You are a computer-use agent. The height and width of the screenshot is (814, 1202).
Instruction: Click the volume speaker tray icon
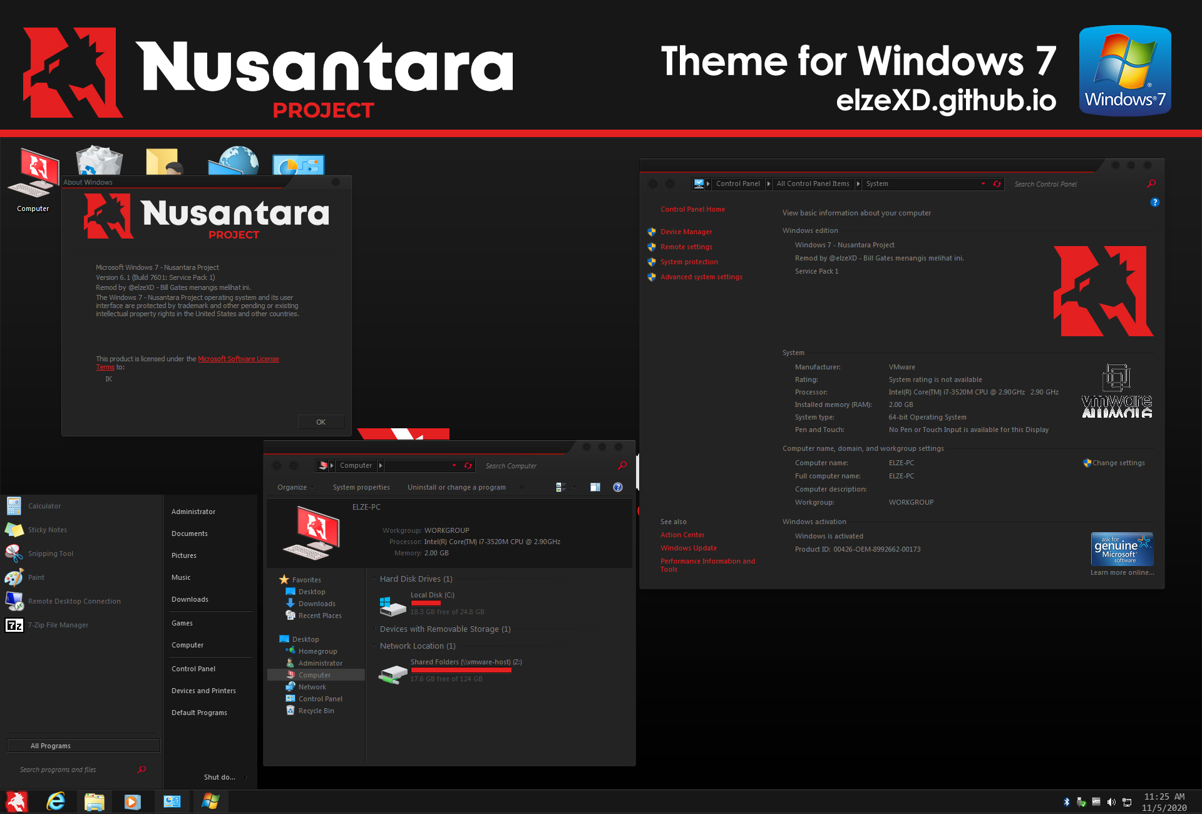(x=1111, y=801)
